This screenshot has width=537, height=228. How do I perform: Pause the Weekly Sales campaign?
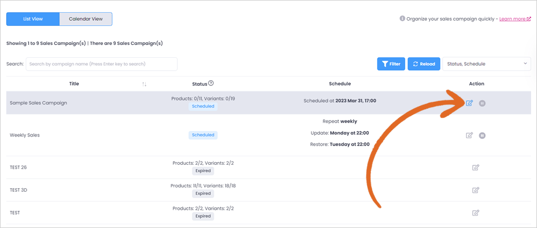(x=482, y=135)
